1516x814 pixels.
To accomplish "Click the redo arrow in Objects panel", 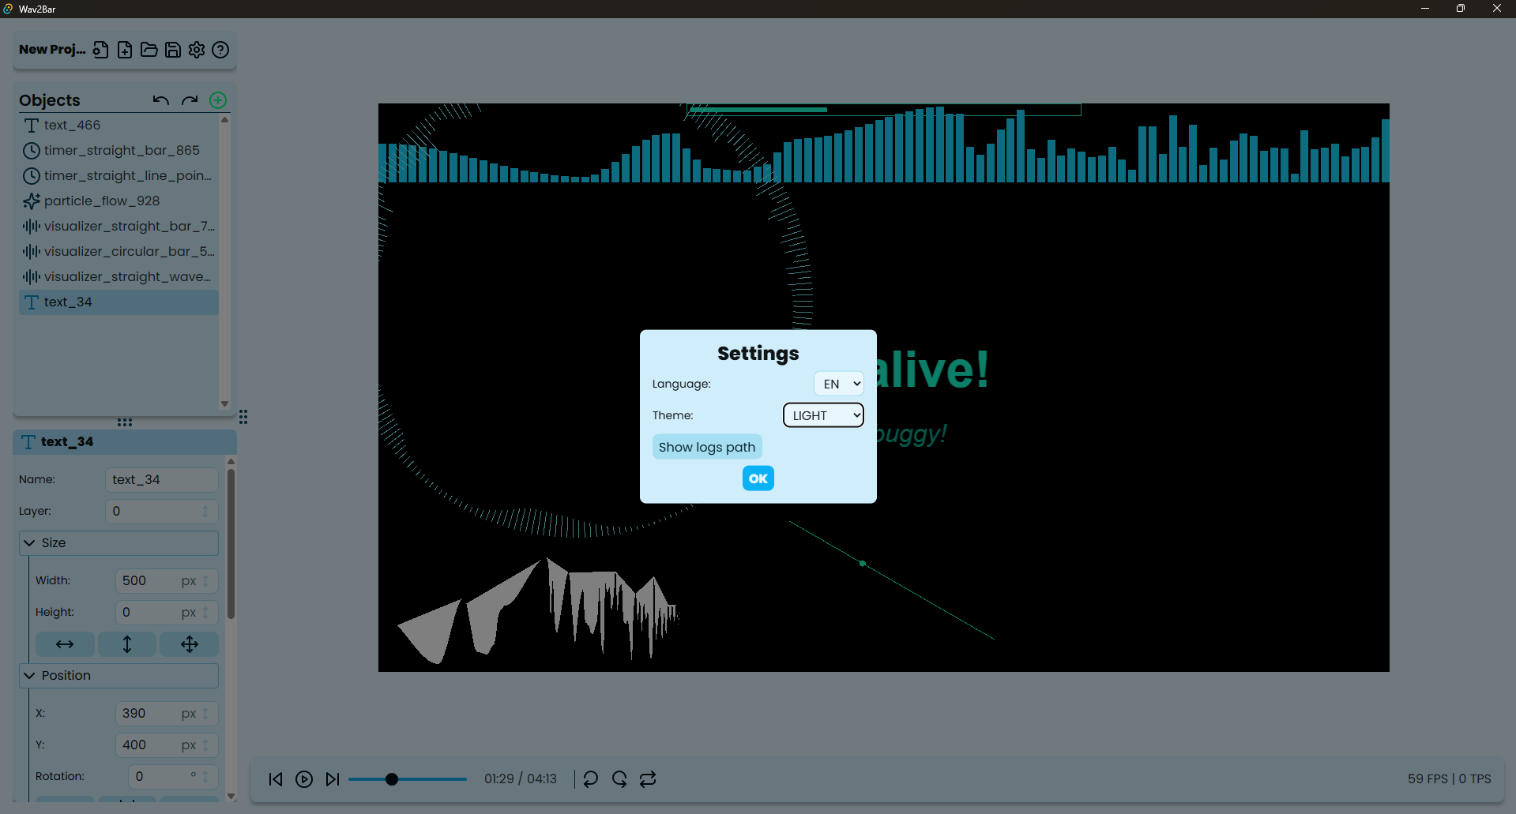I will pos(190,100).
